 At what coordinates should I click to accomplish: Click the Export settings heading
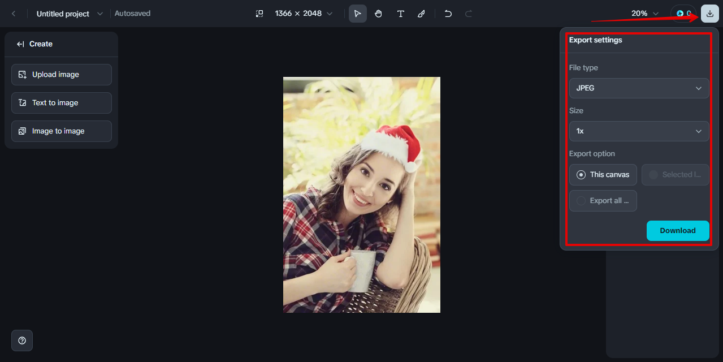click(596, 40)
